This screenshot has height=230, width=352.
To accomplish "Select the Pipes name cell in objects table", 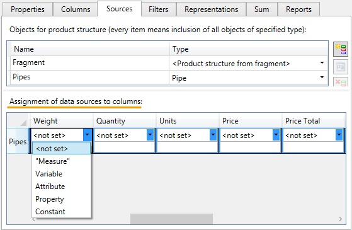I will [x=89, y=78].
